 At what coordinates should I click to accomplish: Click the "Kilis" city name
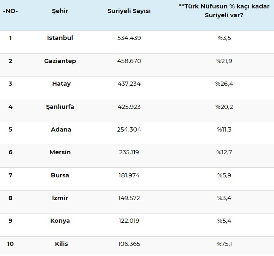click(x=61, y=244)
